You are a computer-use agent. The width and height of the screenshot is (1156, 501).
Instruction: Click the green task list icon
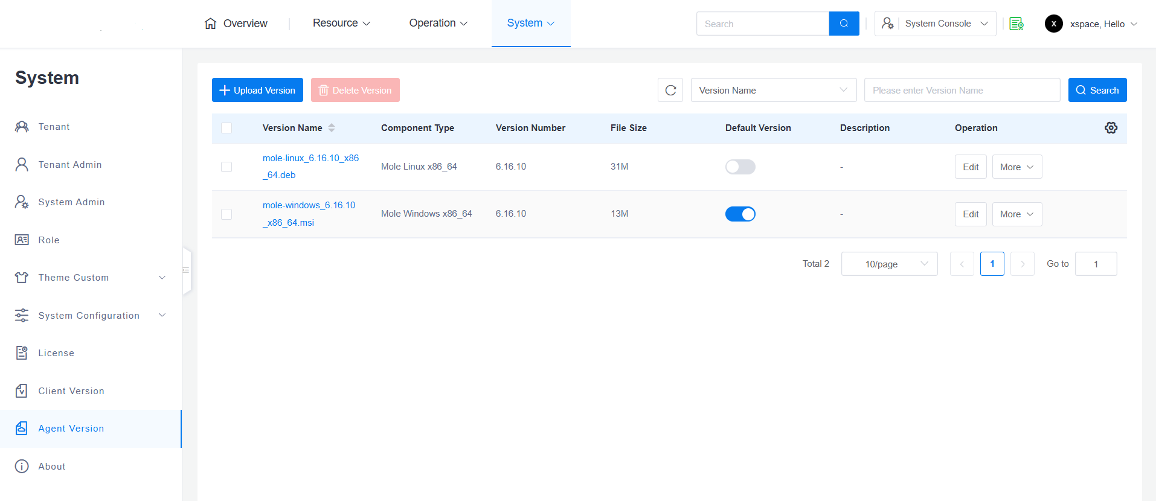(1016, 24)
